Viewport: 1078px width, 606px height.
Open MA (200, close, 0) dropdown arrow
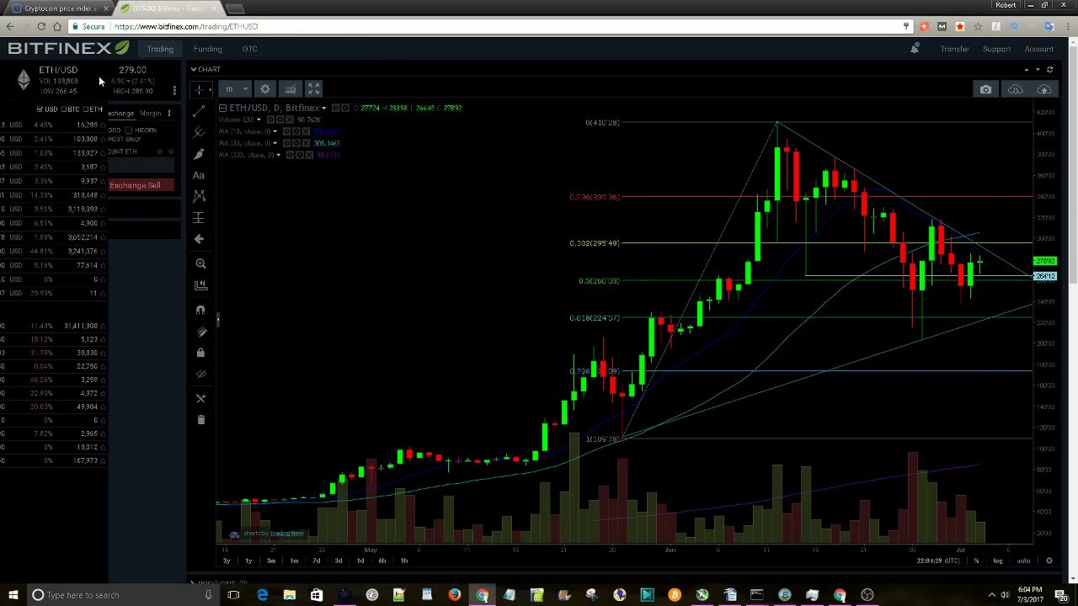(279, 155)
